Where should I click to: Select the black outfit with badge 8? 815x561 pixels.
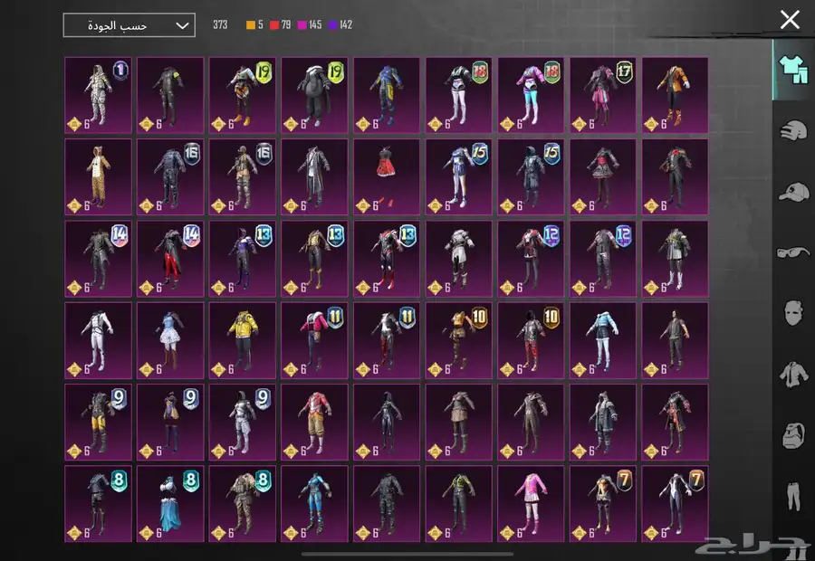click(98, 504)
